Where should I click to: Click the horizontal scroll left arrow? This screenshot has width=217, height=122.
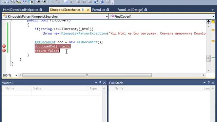(20, 75)
